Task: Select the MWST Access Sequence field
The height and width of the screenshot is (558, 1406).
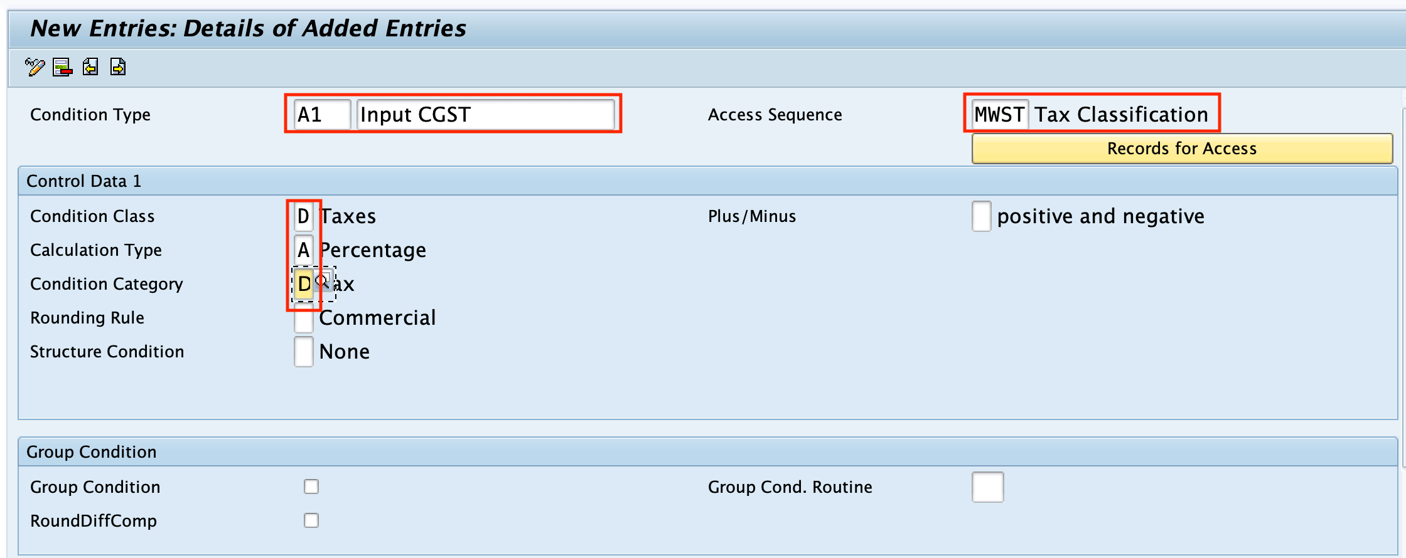Action: (999, 114)
